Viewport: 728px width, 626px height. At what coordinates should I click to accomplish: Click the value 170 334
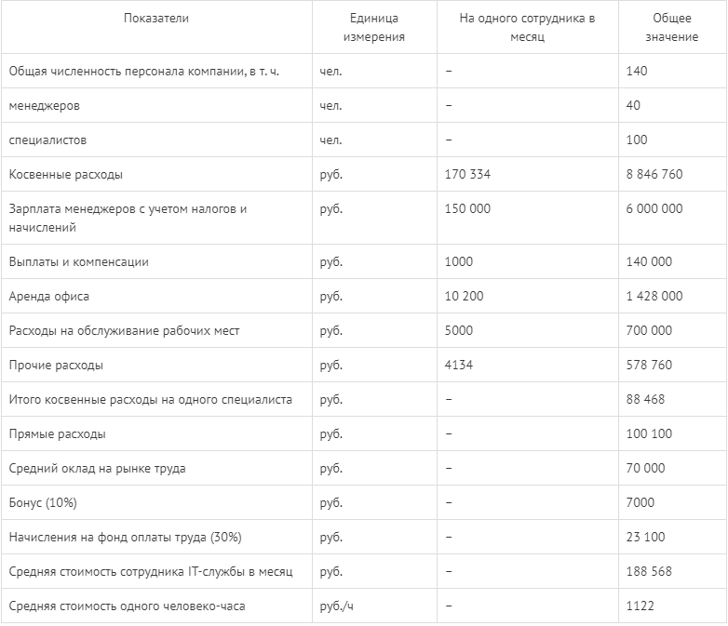coord(467,175)
